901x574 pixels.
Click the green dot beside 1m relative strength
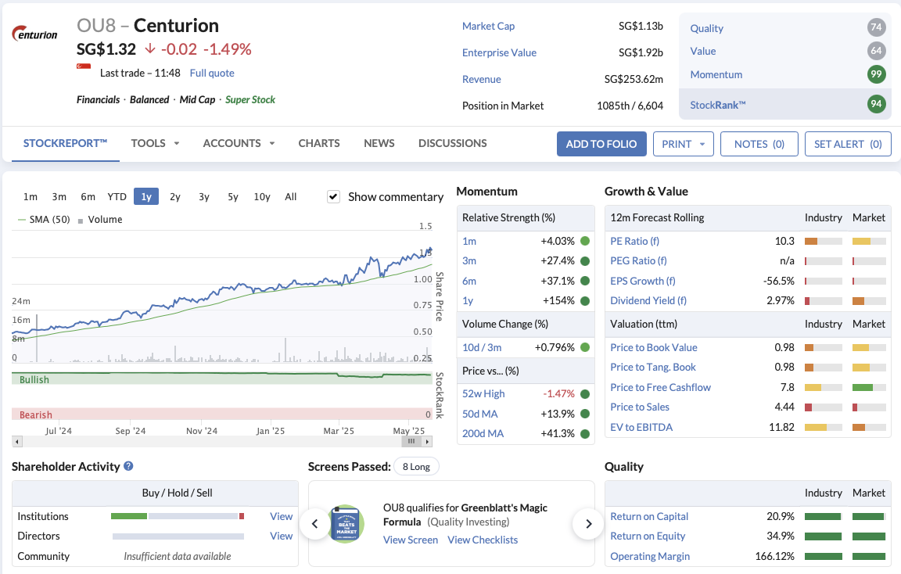(x=585, y=241)
